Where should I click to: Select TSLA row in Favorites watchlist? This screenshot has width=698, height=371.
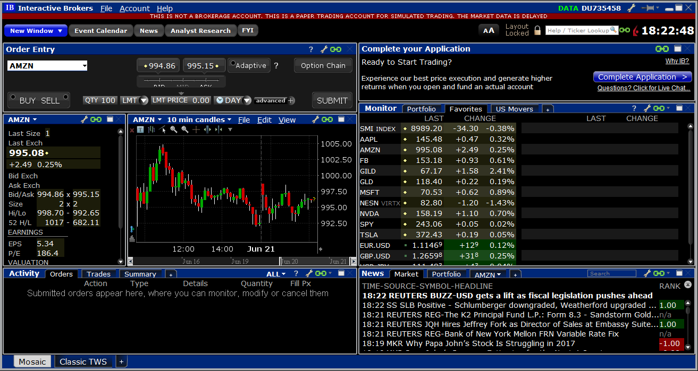click(437, 235)
